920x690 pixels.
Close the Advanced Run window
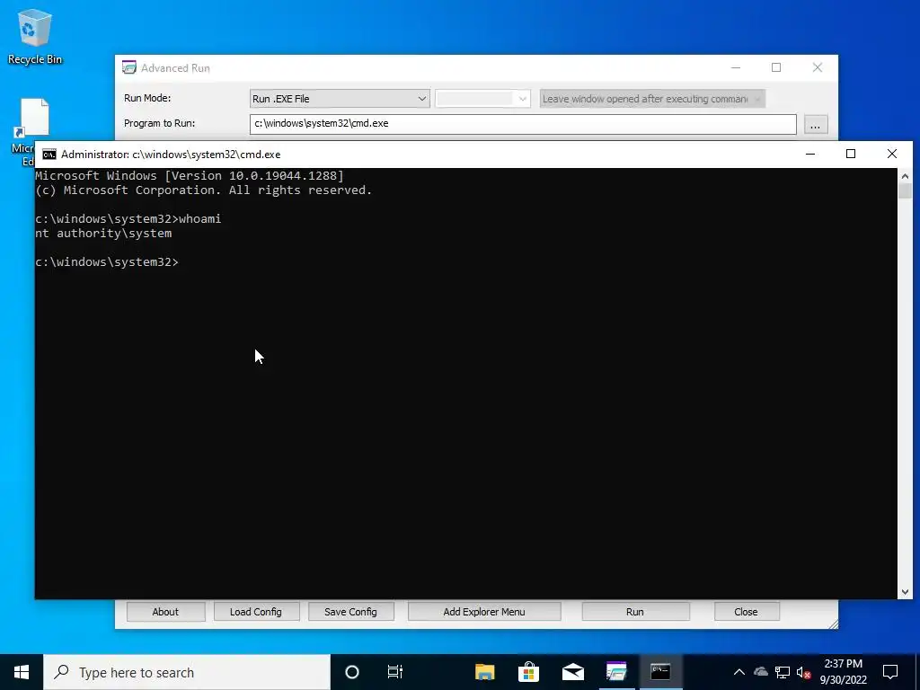(818, 67)
